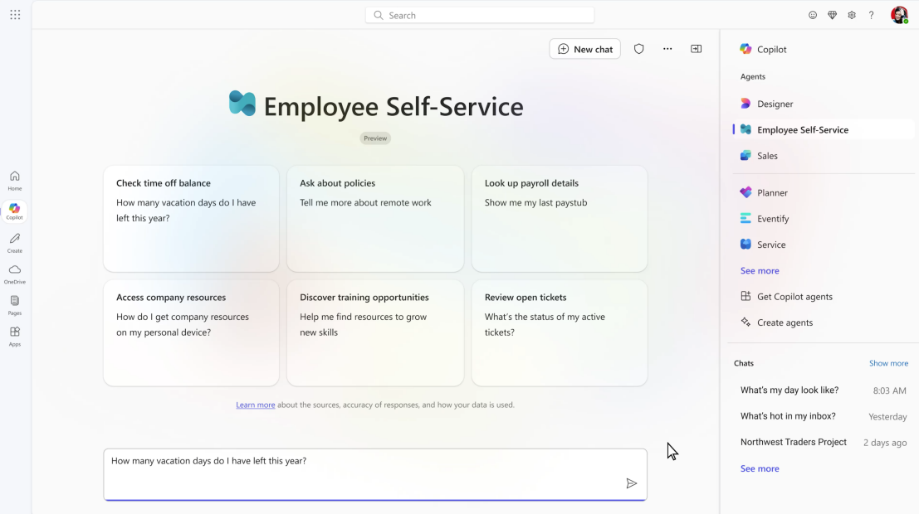Select Discover training opportunities card
Viewport: 919px width, 514px height.
375,332
